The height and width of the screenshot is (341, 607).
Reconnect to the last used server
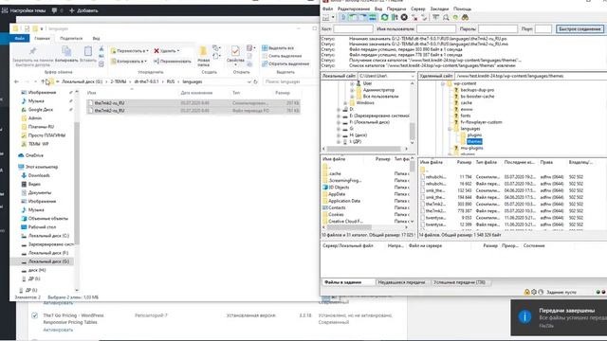pos(424,17)
